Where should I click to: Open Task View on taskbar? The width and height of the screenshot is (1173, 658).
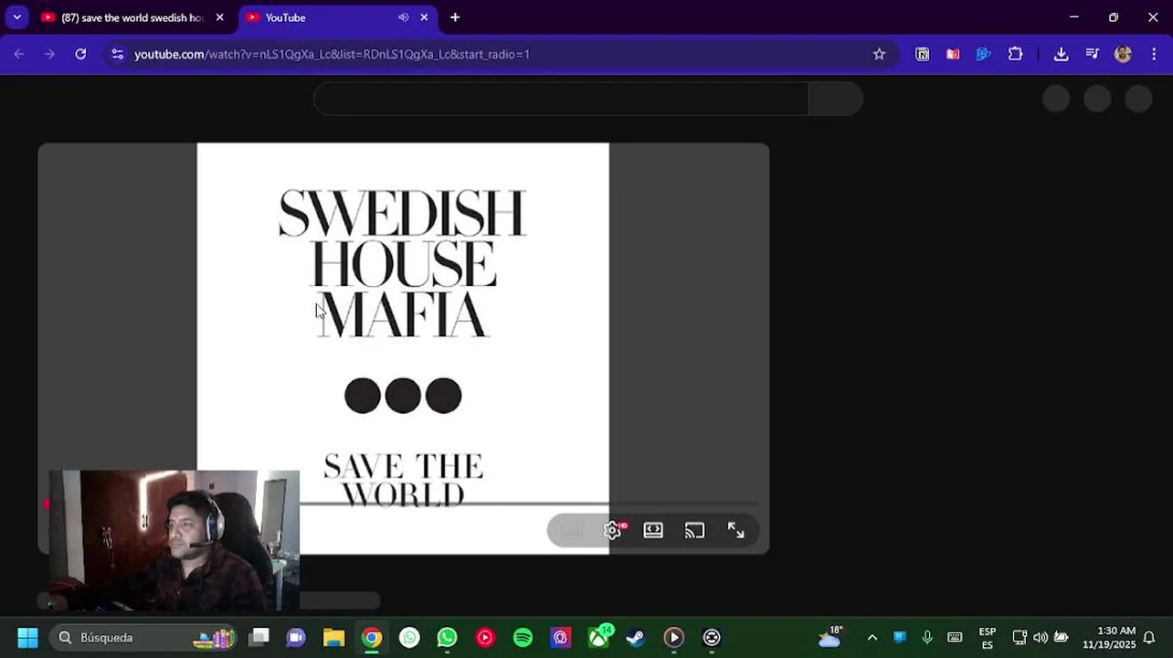pyautogui.click(x=259, y=637)
